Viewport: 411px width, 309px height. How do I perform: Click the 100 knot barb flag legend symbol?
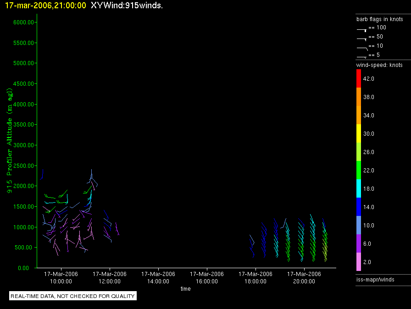point(361,30)
